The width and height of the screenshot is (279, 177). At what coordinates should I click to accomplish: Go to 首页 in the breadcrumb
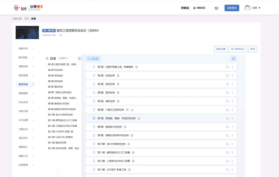[x=27, y=19]
